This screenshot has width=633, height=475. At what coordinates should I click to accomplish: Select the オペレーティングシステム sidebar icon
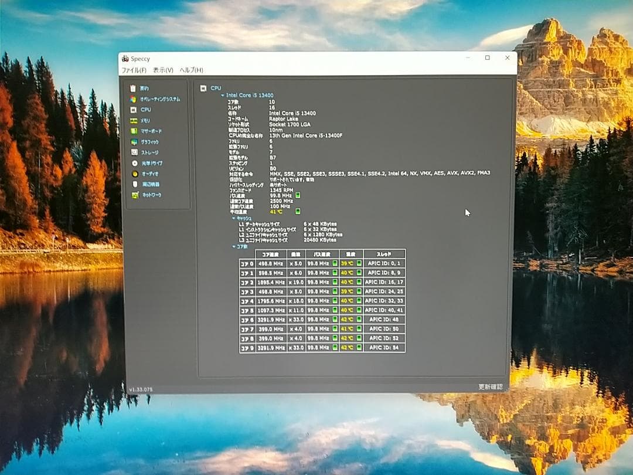click(x=133, y=99)
